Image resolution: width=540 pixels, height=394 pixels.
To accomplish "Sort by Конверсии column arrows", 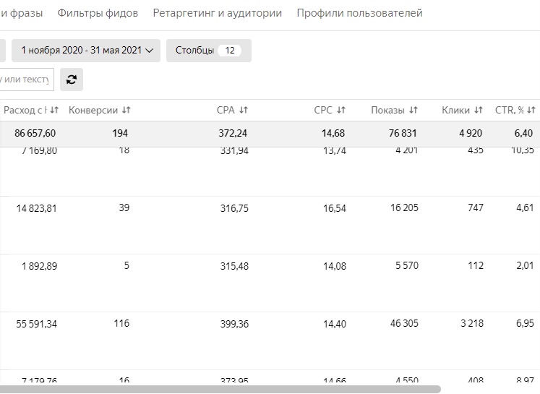I will (x=127, y=110).
